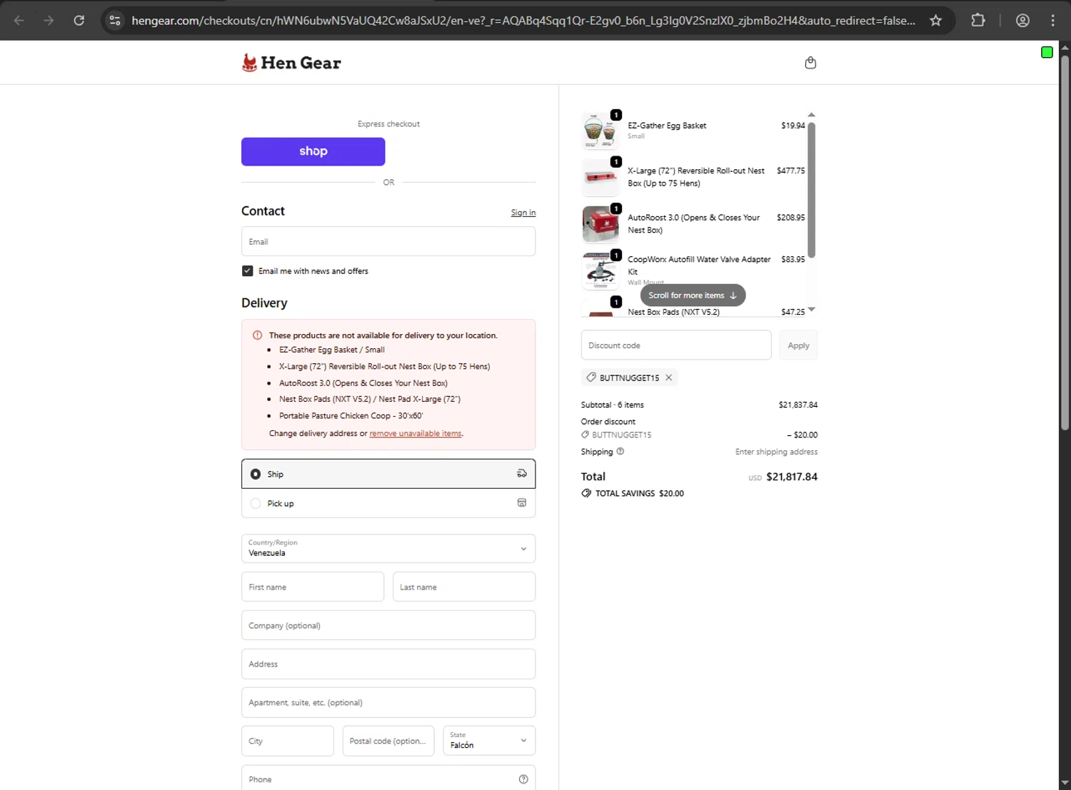Open the Chrome profile icon
1071x790 pixels.
(1022, 21)
